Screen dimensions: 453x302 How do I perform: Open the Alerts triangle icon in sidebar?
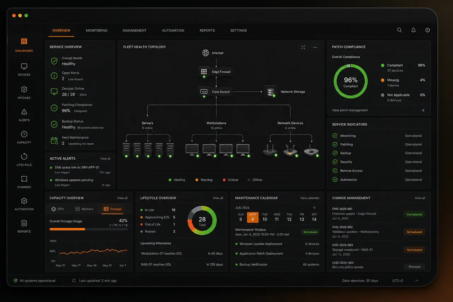tap(24, 112)
